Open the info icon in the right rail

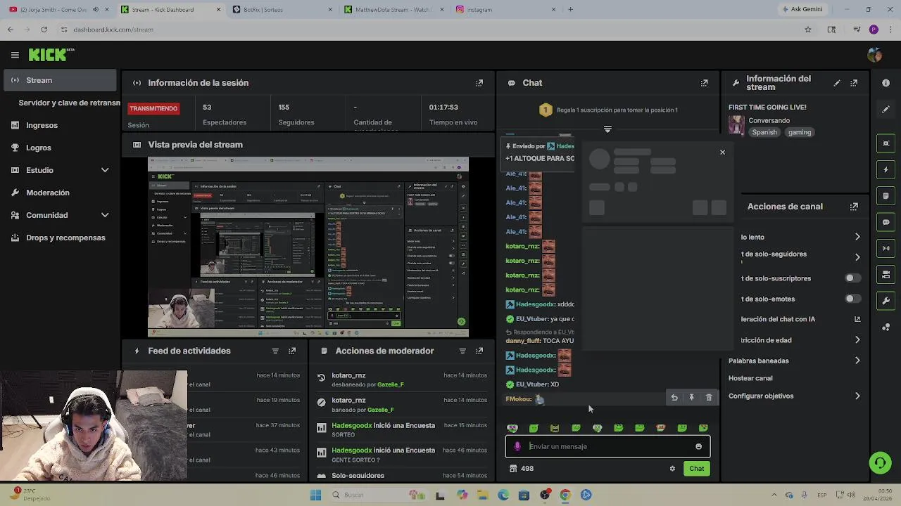[886, 83]
